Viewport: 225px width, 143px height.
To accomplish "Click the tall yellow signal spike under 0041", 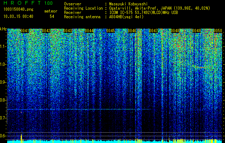I will (x=21, y=138).
